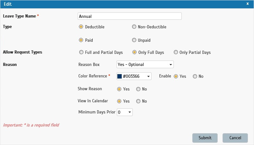Screen dimensions: 254x145
Task: Set Enable to No
Action: tap(195, 76)
